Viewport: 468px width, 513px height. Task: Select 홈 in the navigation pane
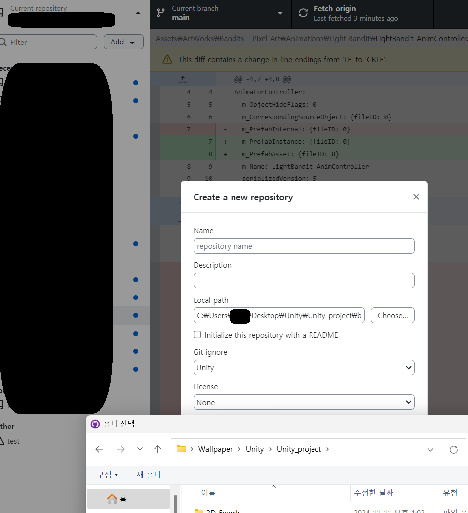click(128, 499)
